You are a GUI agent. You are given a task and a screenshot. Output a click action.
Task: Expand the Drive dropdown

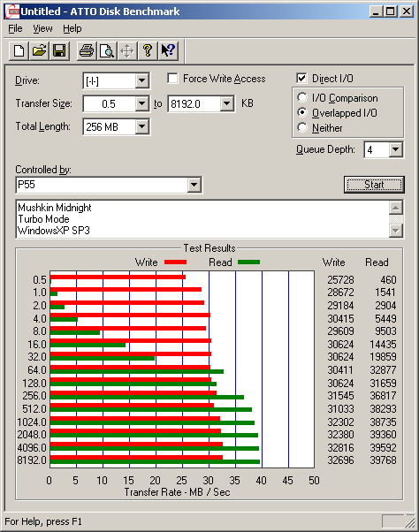click(x=141, y=81)
